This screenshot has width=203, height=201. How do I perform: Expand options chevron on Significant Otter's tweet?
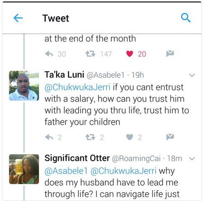pyautogui.click(x=192, y=159)
